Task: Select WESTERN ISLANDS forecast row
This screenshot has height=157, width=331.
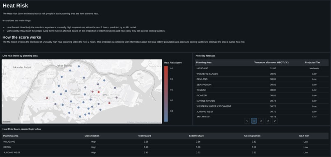Action: click(x=261, y=74)
